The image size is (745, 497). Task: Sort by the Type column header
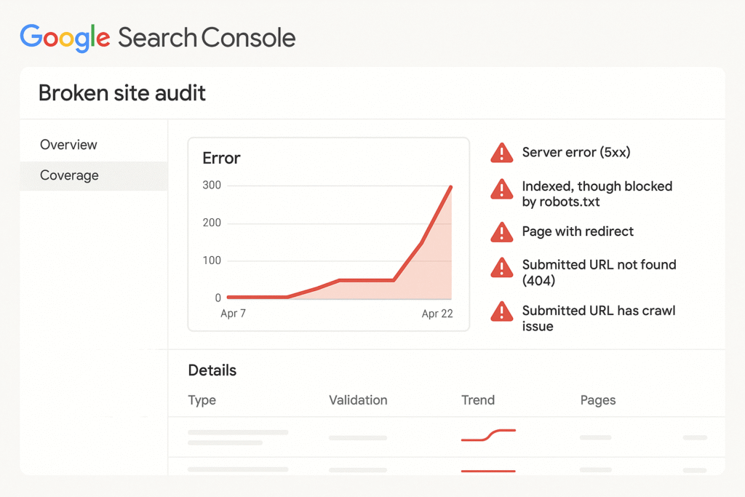202,400
